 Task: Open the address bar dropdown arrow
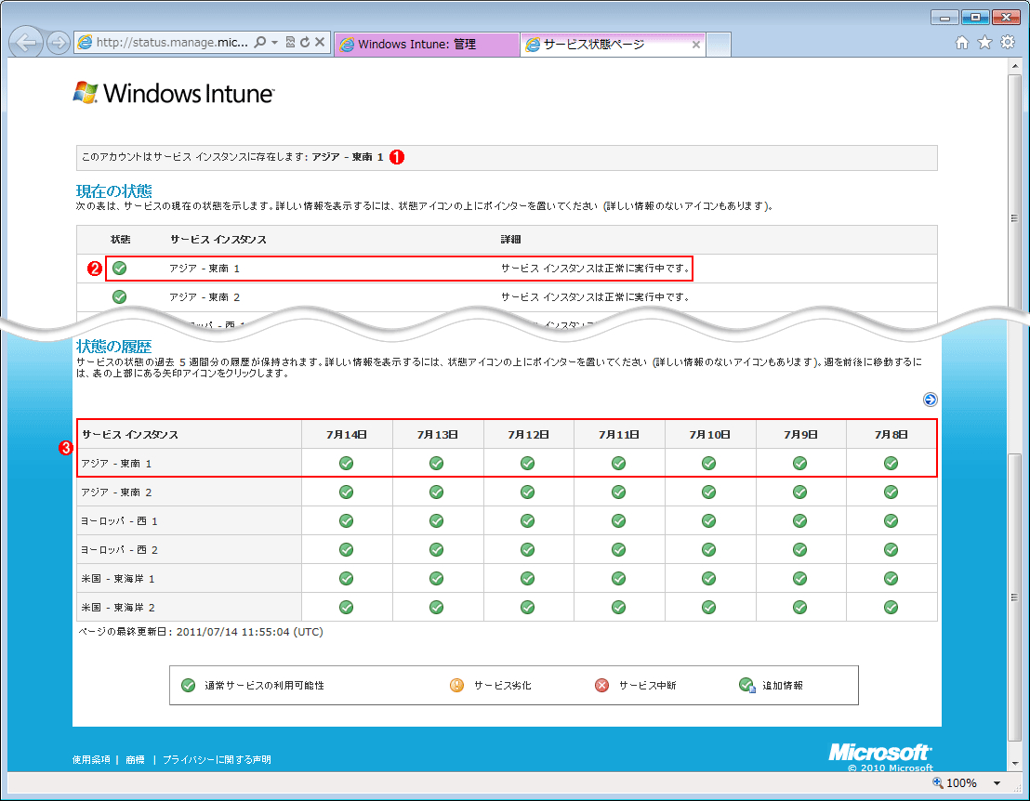point(274,42)
